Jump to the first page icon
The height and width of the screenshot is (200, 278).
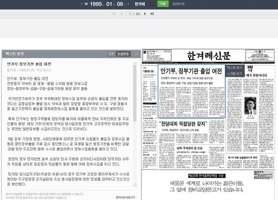(x=114, y=13)
